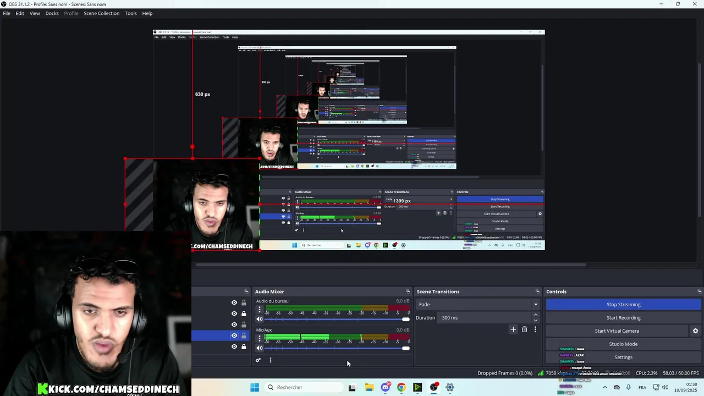Click Start Virtual Camera button
Image resolution: width=704 pixels, height=396 pixels.
(617, 331)
